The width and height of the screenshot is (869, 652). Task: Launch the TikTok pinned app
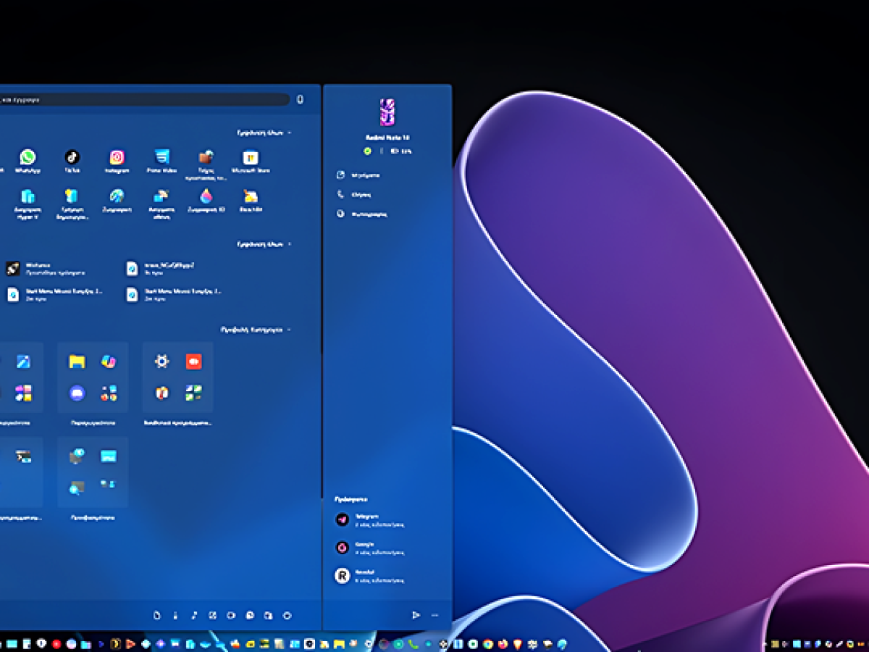(72, 158)
